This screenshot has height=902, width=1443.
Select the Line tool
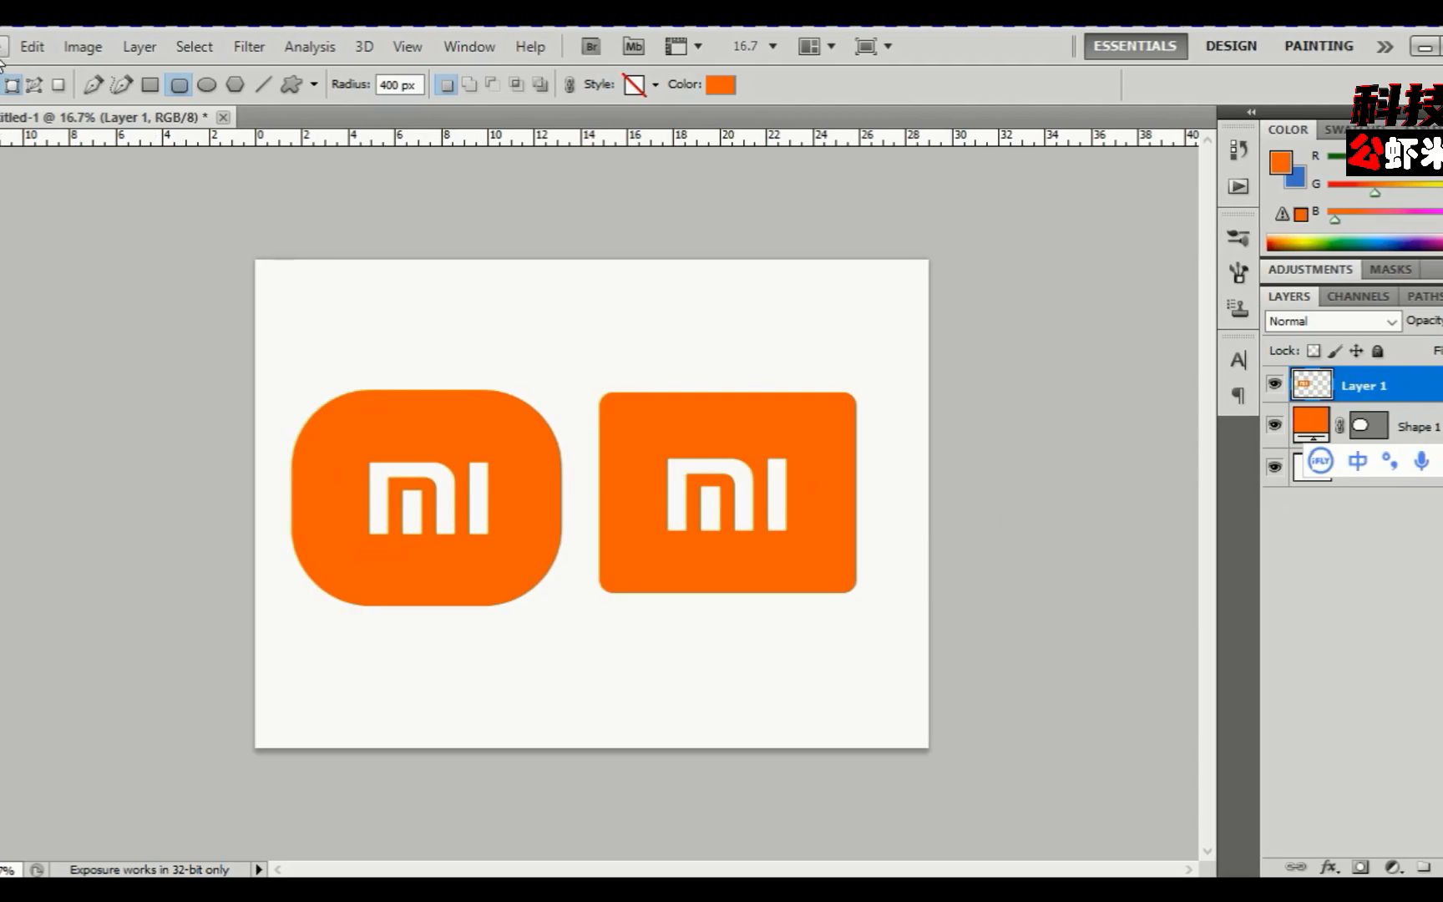(262, 84)
